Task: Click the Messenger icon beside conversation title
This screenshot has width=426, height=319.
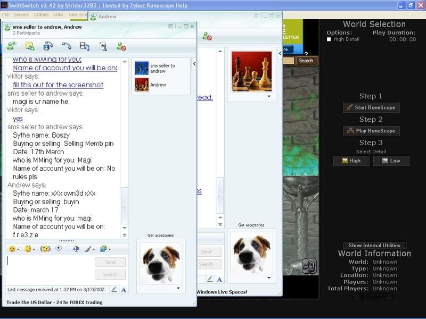Action: point(8,27)
